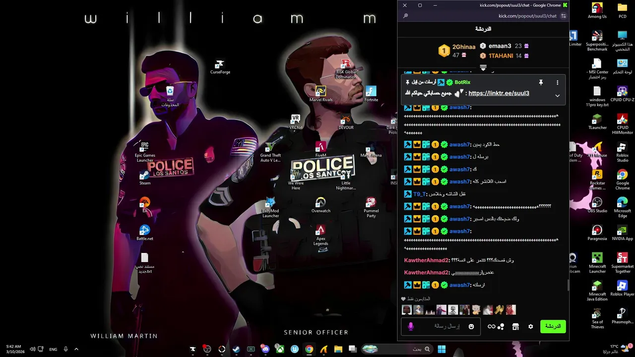The image size is (635, 357).
Task: Expand the gift leaderboard collapse handle
Action: point(483,67)
